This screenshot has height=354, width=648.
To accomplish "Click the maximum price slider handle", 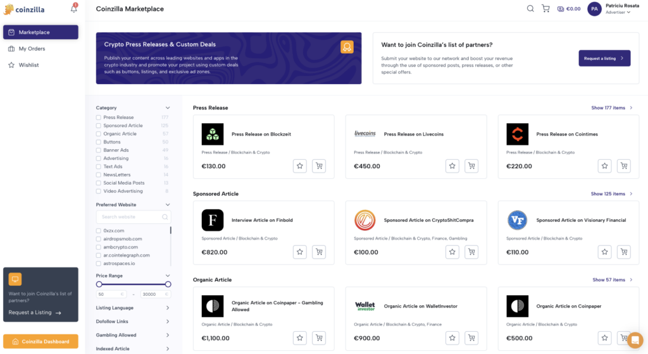I will (x=168, y=284).
